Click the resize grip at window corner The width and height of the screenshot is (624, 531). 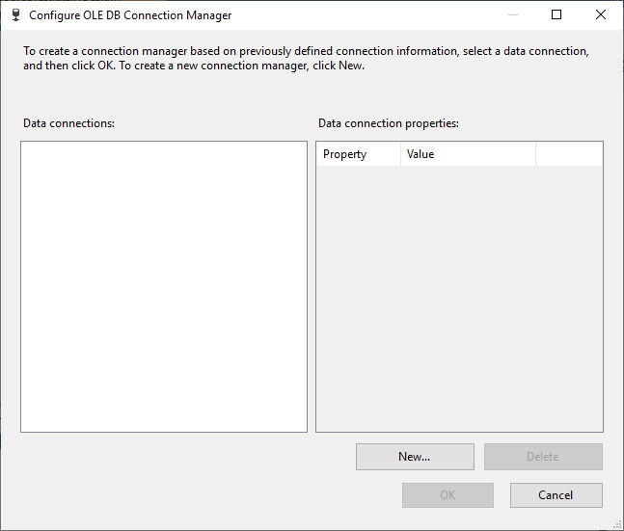click(617, 524)
